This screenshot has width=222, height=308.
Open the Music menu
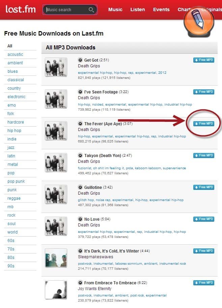(115, 9)
